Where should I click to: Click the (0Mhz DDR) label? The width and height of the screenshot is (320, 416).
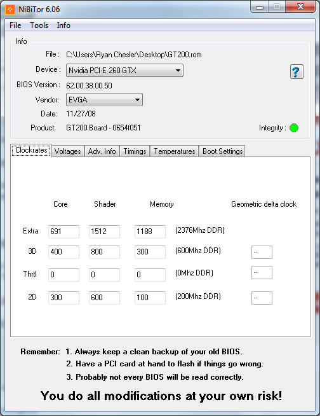tap(194, 273)
